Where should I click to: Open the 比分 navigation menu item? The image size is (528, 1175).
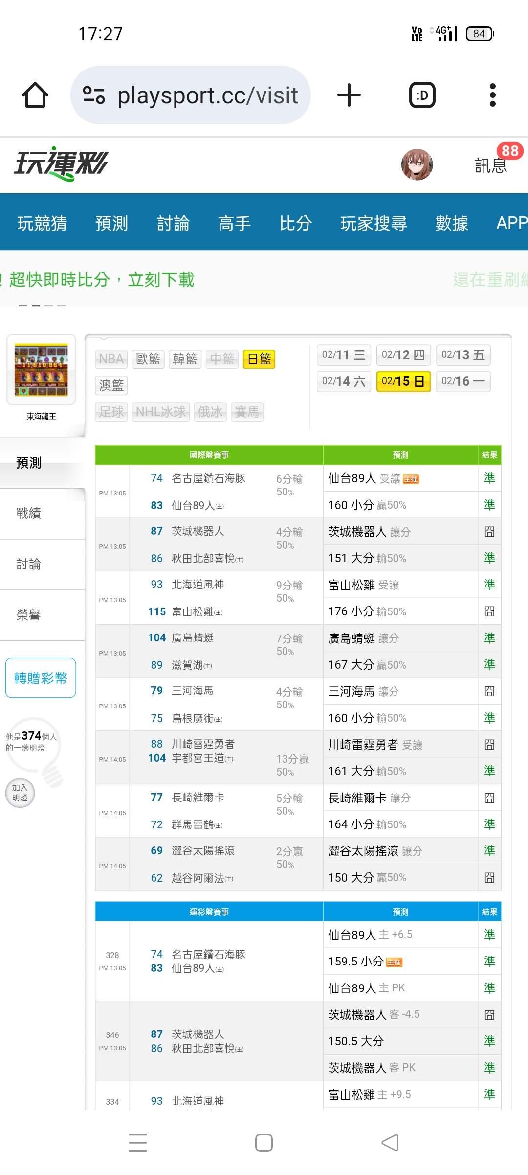pyautogui.click(x=295, y=223)
